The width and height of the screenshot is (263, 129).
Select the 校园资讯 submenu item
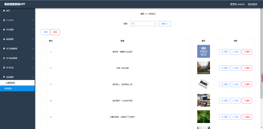point(17,88)
